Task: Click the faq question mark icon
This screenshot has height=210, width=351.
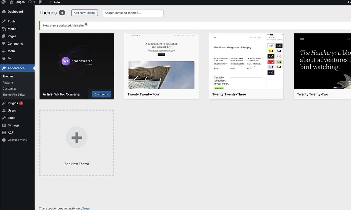Action: (4, 58)
